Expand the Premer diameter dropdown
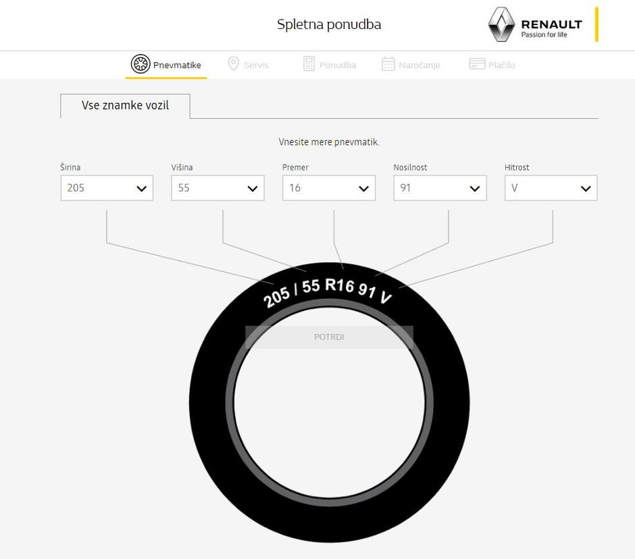 tap(329, 188)
